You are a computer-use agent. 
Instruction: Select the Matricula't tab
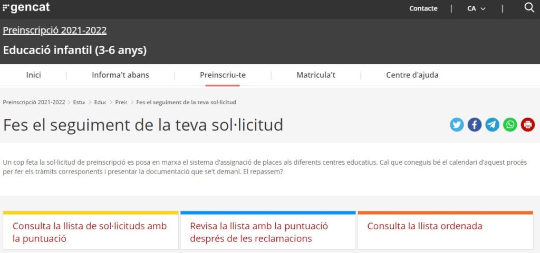click(316, 75)
